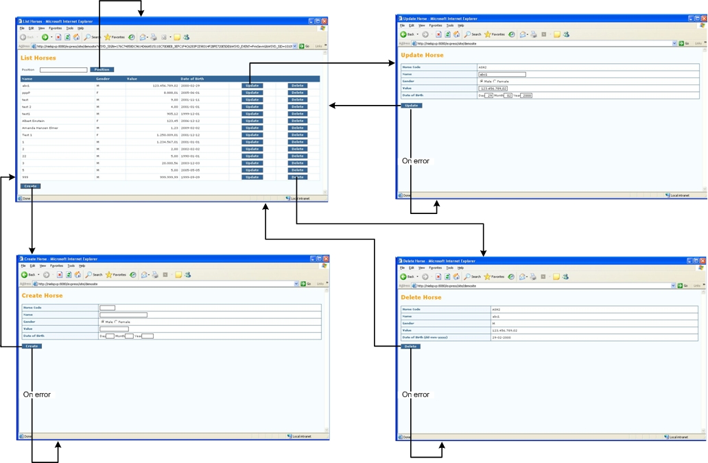Click the Create button below the horse list

coord(30,186)
